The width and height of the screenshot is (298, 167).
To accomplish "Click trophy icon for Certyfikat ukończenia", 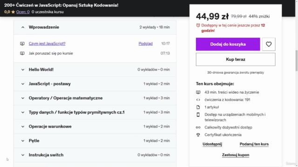I will tap(198, 135).
